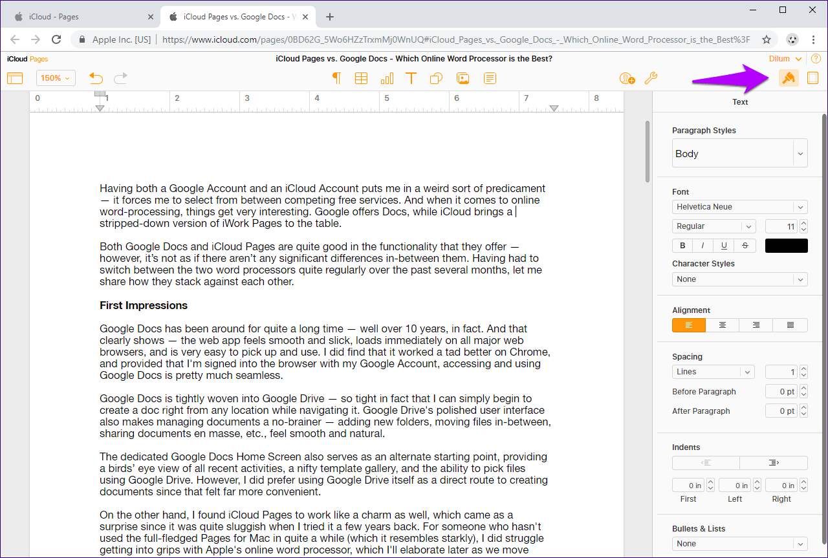
Task: Increase Before Paragraph spacing stepper
Action: click(804, 388)
